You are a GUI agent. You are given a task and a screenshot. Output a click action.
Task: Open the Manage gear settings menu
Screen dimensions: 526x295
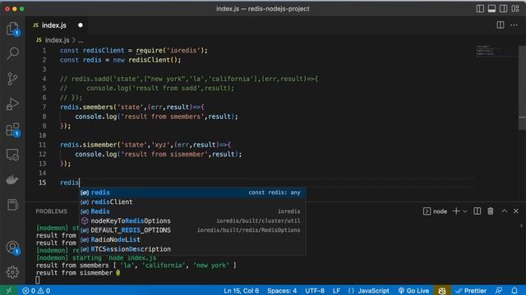click(x=12, y=272)
